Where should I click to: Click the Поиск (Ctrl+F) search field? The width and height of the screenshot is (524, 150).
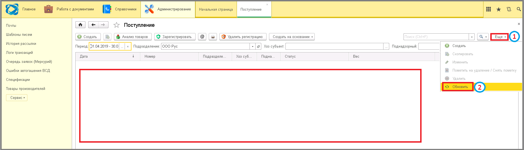click(x=436, y=37)
